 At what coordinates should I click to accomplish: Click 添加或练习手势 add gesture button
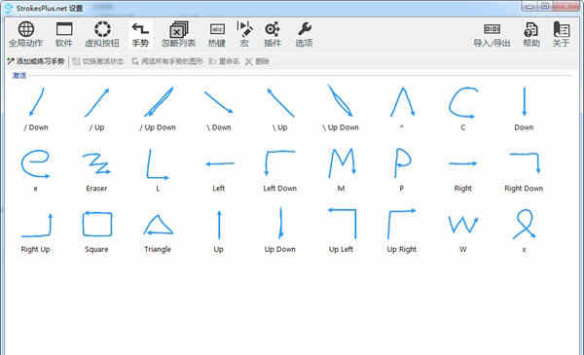[x=36, y=61]
